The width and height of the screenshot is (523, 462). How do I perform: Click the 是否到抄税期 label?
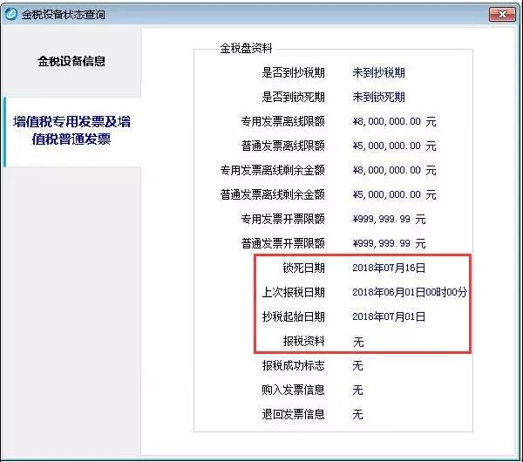click(293, 72)
